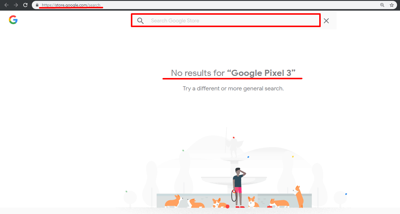The width and height of the screenshot is (400, 214).
Task: Click the red ball on the ground
Action: point(228,206)
